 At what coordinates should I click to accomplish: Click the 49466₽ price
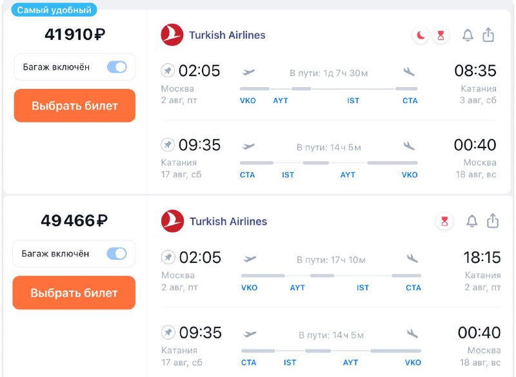pos(74,221)
